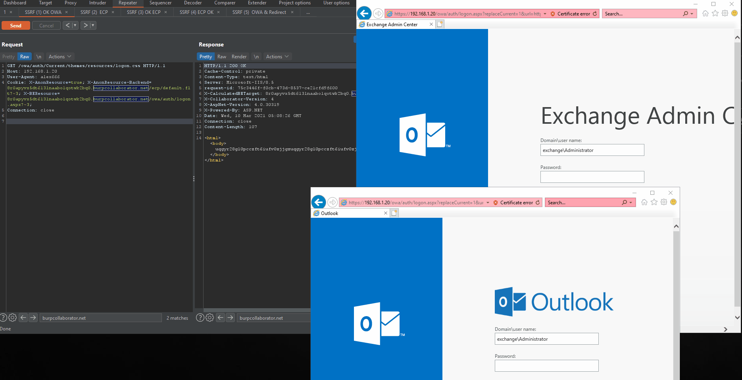Jump to next match in Request search
Viewport: 742px width, 380px height.
click(x=33, y=318)
